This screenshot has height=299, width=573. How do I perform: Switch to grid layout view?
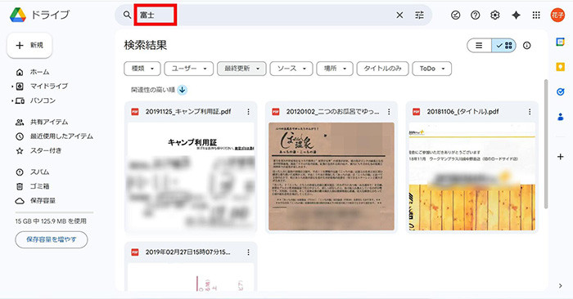coord(504,46)
